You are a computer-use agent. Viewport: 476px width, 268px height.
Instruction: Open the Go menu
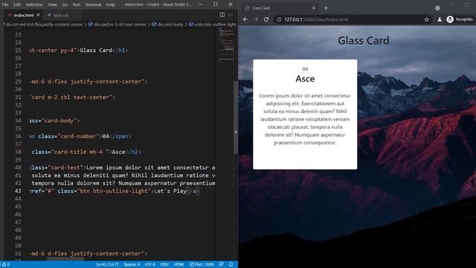coord(65,4)
